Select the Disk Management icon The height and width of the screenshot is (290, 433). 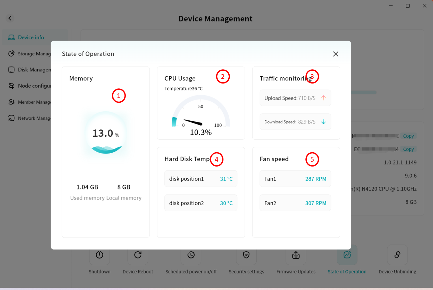pyautogui.click(x=11, y=70)
